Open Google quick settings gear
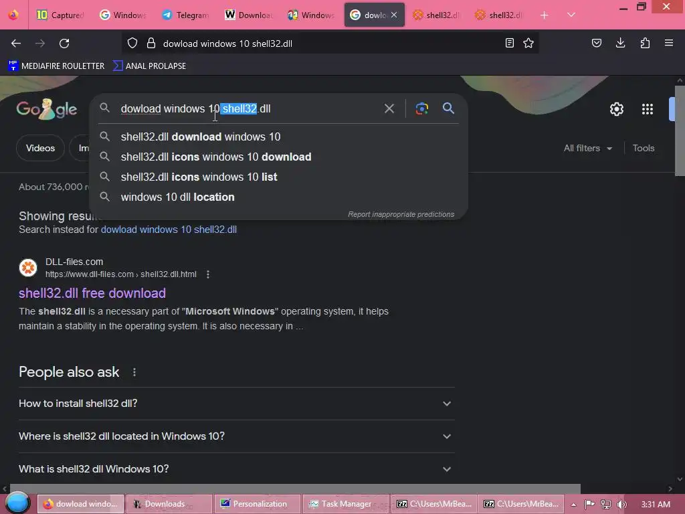 click(616, 109)
